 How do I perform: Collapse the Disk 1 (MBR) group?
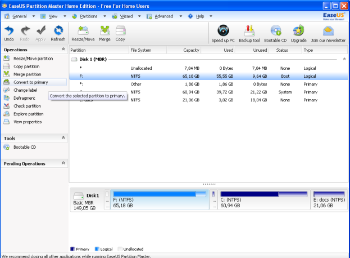click(344, 59)
